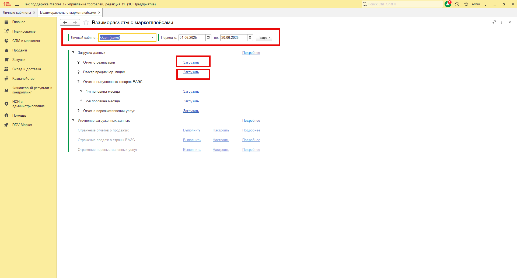Viewport: 517px width, 278px height.
Task: Open the Продажи section
Action: [x=28, y=50]
